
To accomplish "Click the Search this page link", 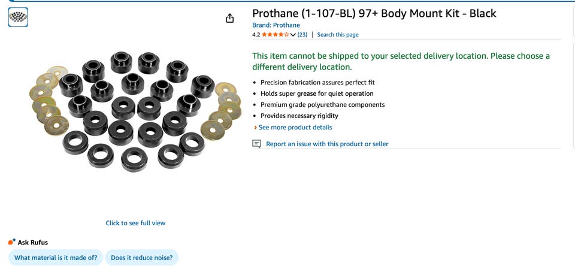I will click(338, 35).
